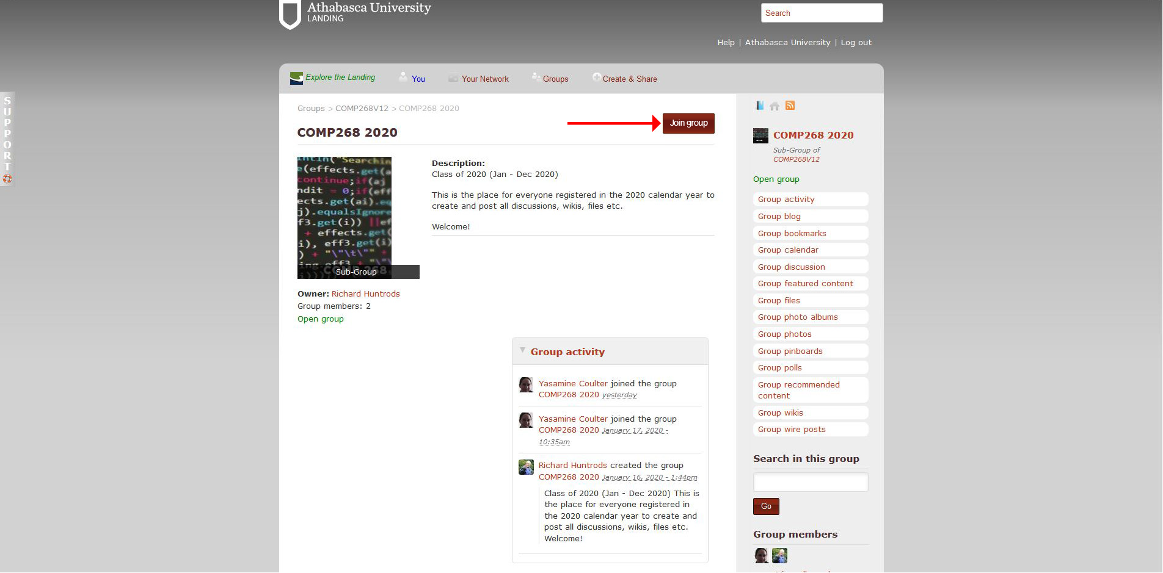1163x573 pixels.
Task: Open Group photos
Action: tap(811, 334)
